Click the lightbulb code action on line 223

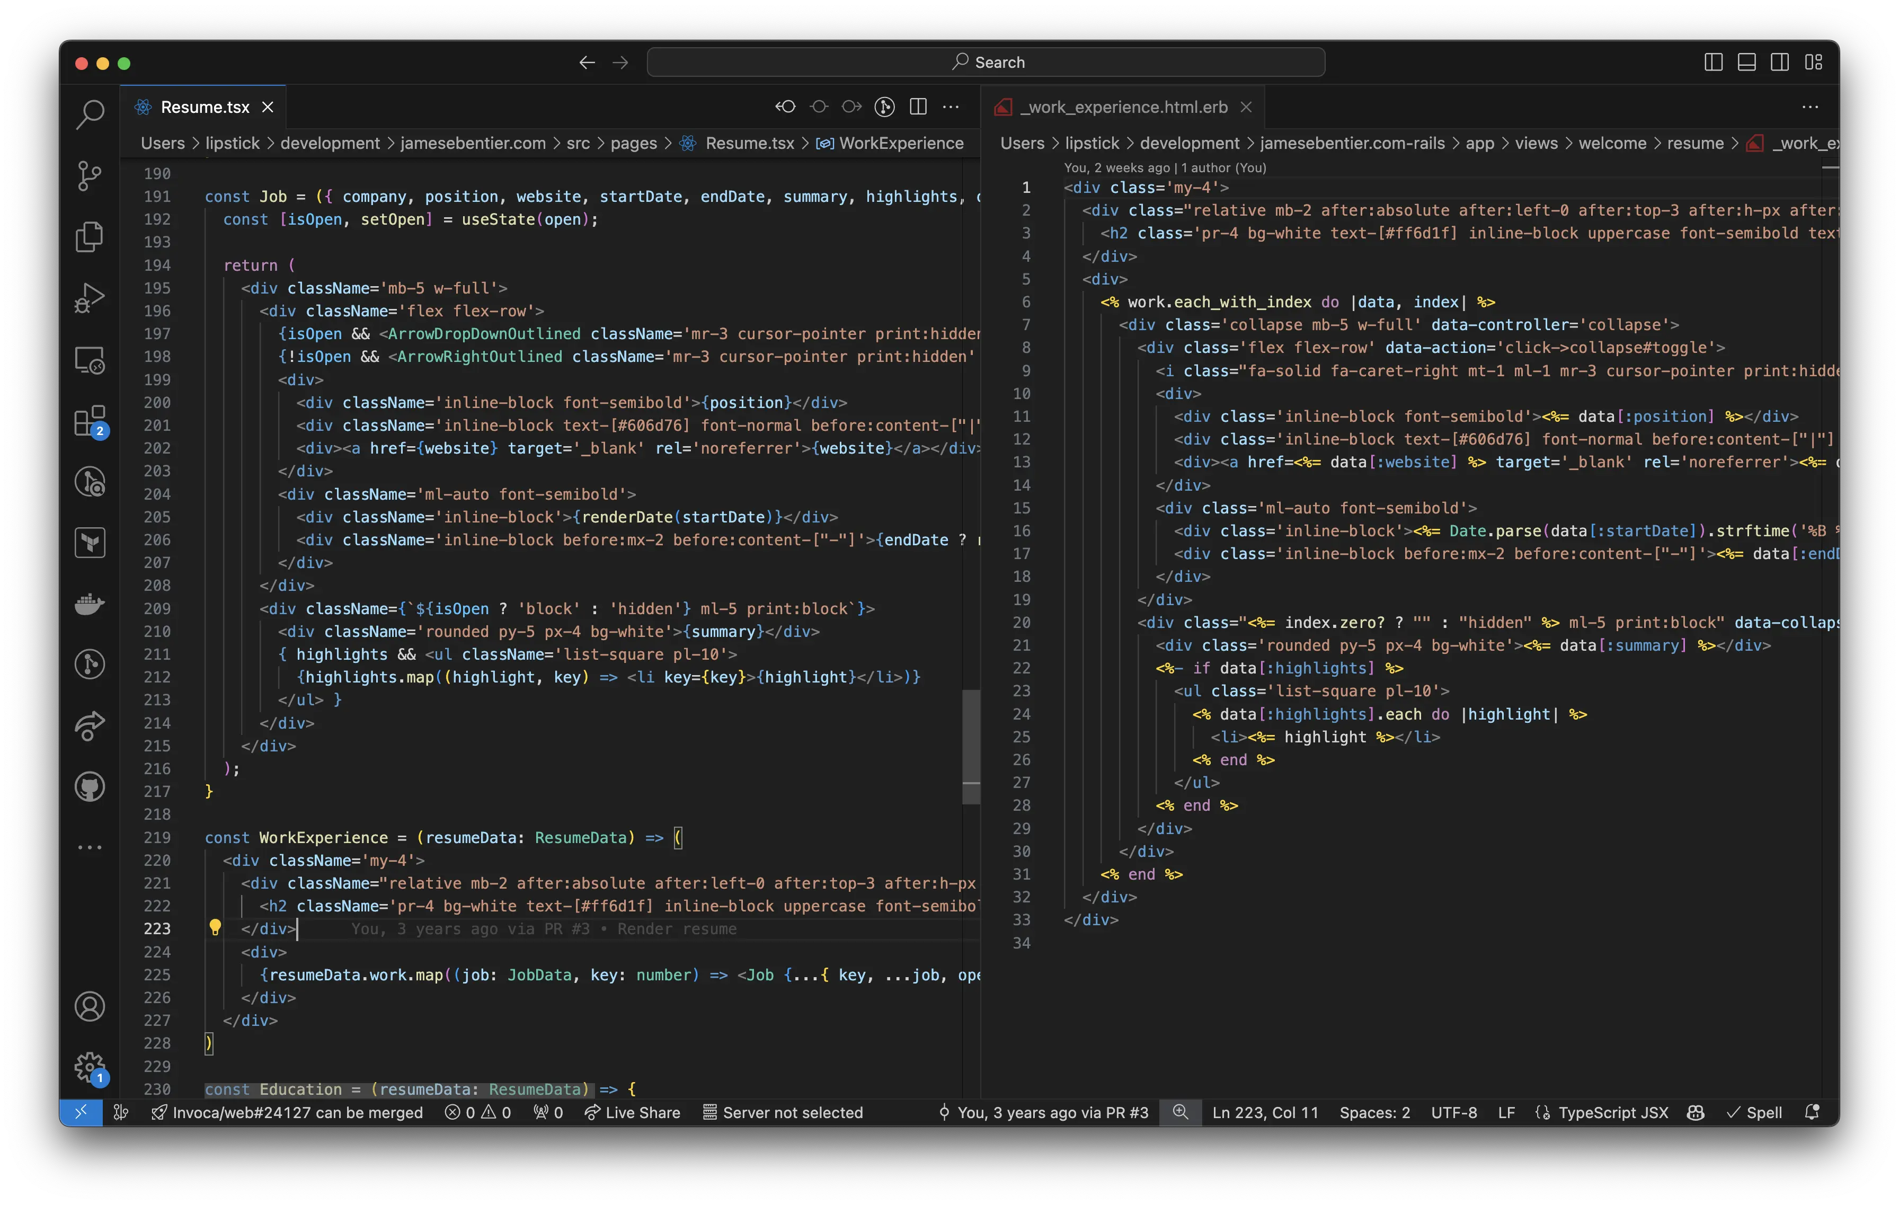pyautogui.click(x=215, y=927)
